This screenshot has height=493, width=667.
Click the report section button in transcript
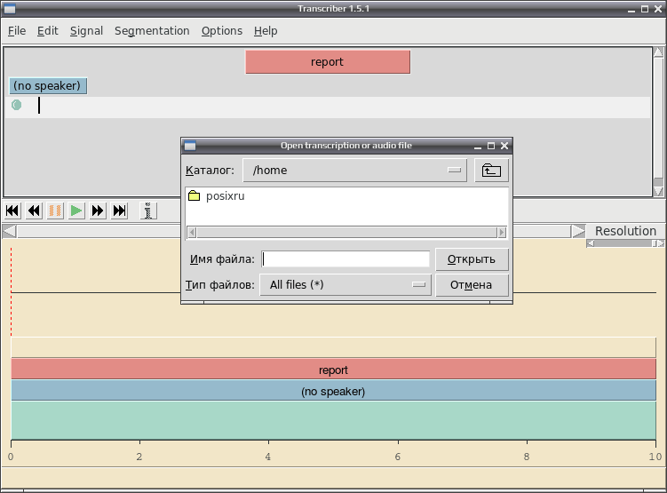click(328, 61)
